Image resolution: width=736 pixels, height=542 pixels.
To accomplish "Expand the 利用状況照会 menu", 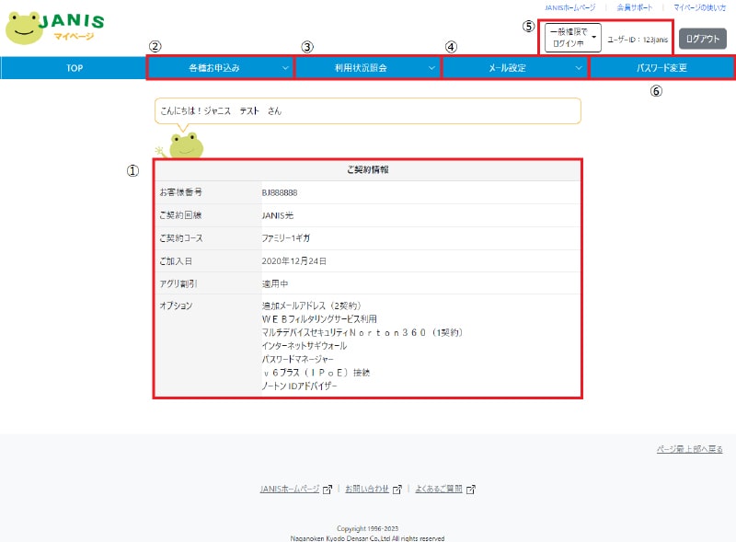I will coord(367,68).
